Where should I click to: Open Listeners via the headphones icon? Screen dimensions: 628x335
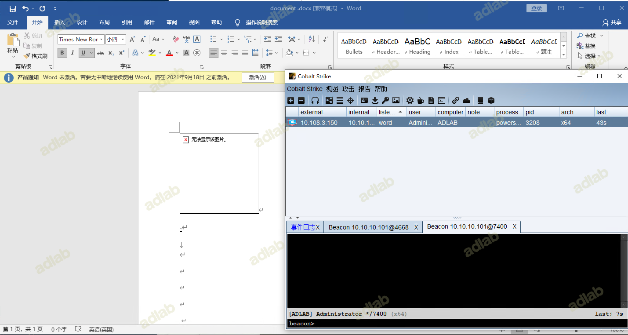315,100
